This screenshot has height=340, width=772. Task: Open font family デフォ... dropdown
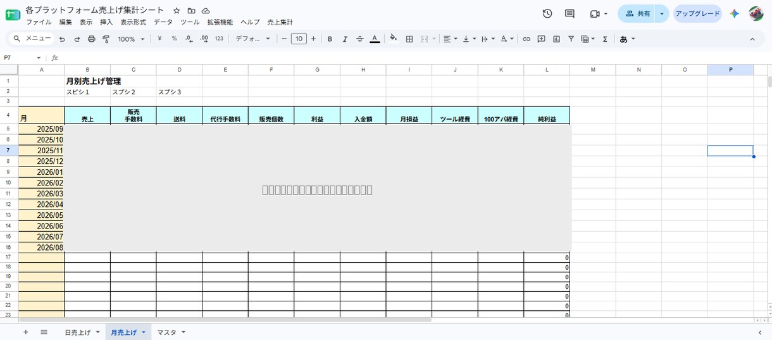(252, 39)
